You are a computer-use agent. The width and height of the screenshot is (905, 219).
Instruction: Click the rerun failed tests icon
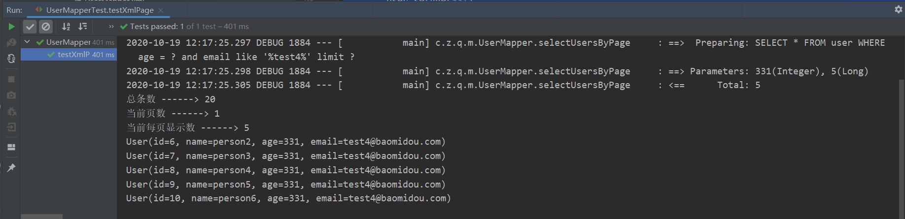(11, 43)
